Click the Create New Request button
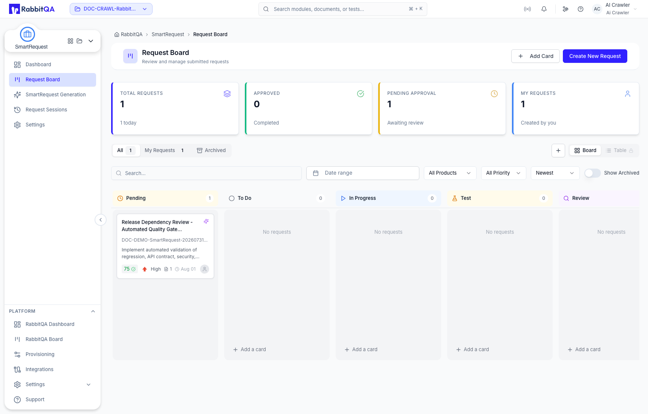The width and height of the screenshot is (648, 414). pyautogui.click(x=595, y=56)
